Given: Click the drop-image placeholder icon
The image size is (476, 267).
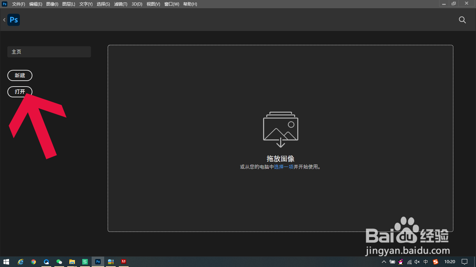Looking at the screenshot, I should pyautogui.click(x=281, y=129).
